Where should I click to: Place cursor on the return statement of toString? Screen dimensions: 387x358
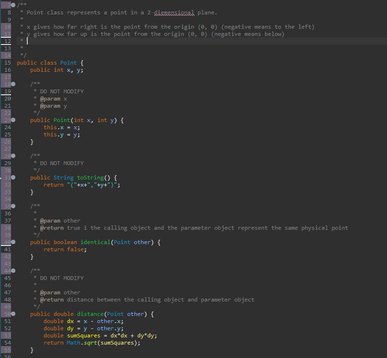point(54,184)
